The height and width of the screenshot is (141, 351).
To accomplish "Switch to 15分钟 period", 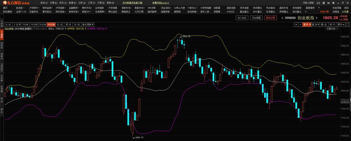I will coord(34,25).
